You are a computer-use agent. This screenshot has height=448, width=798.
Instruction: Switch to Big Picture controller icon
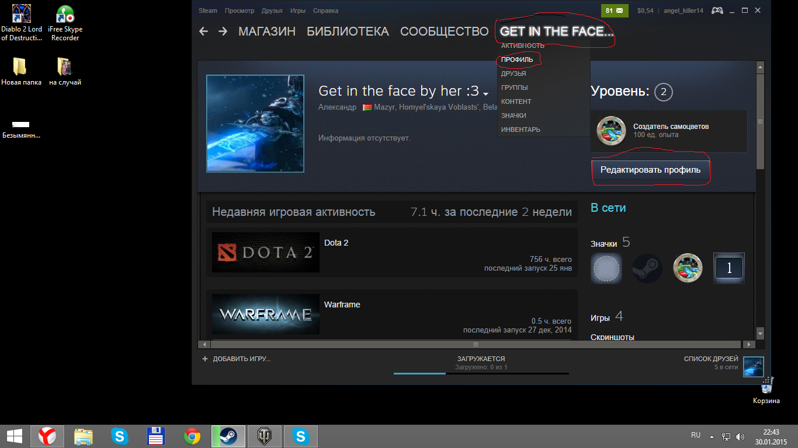tap(717, 10)
